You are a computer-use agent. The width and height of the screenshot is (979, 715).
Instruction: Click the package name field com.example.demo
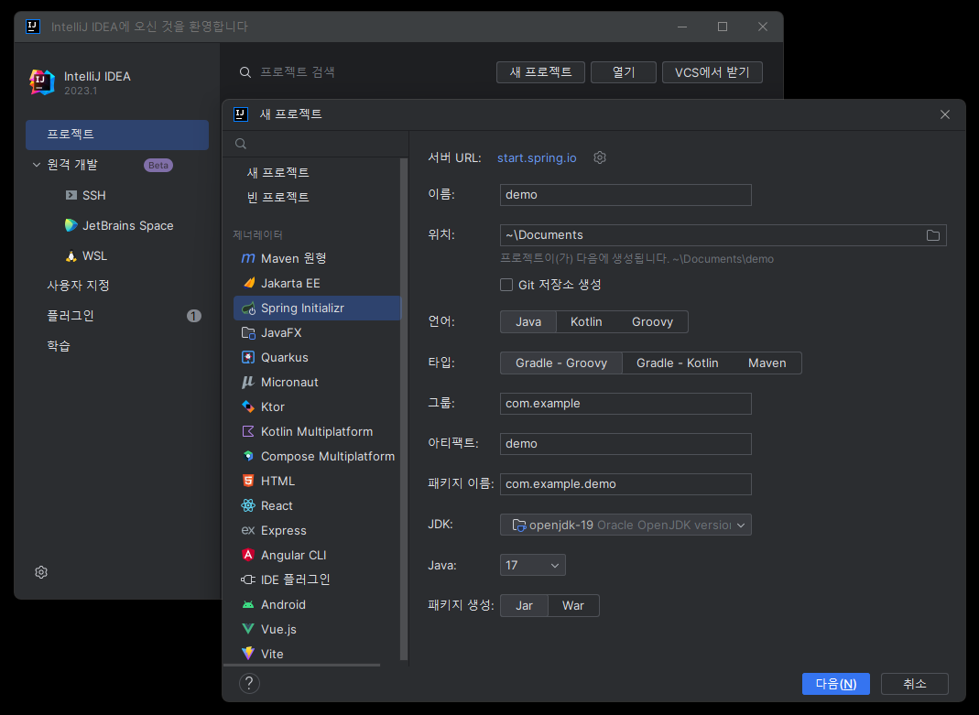pos(625,484)
